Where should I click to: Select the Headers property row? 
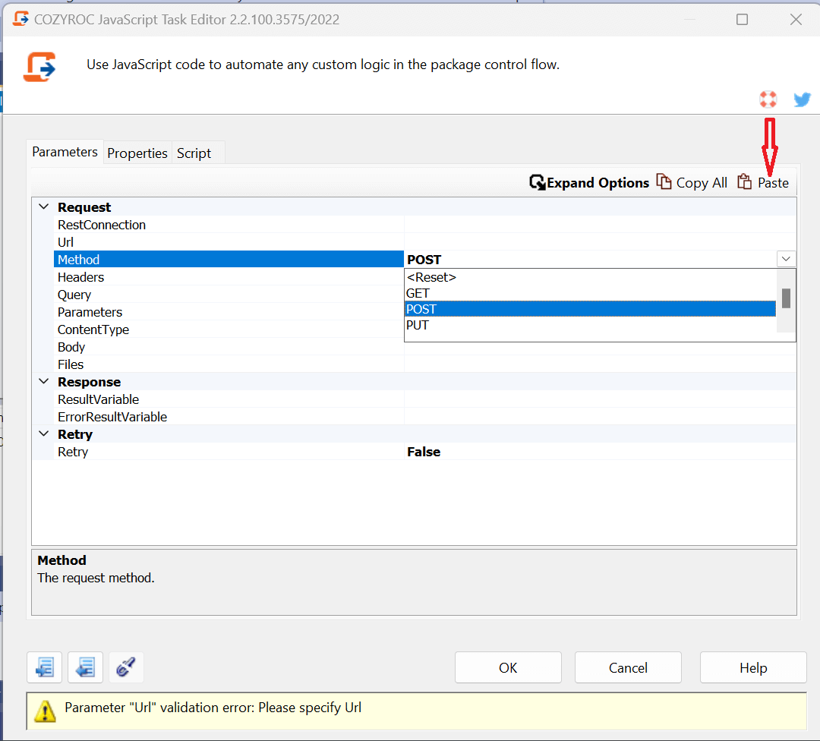point(229,277)
